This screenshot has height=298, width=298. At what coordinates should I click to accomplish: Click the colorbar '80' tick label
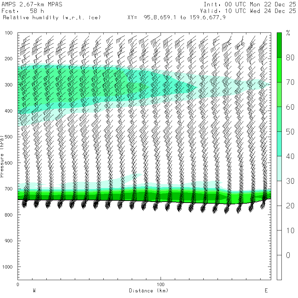[290, 58]
